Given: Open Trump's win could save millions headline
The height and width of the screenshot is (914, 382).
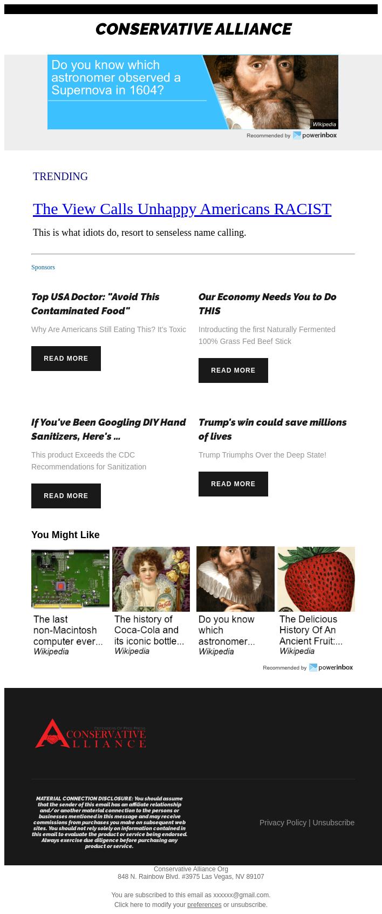Looking at the screenshot, I should tap(272, 429).
